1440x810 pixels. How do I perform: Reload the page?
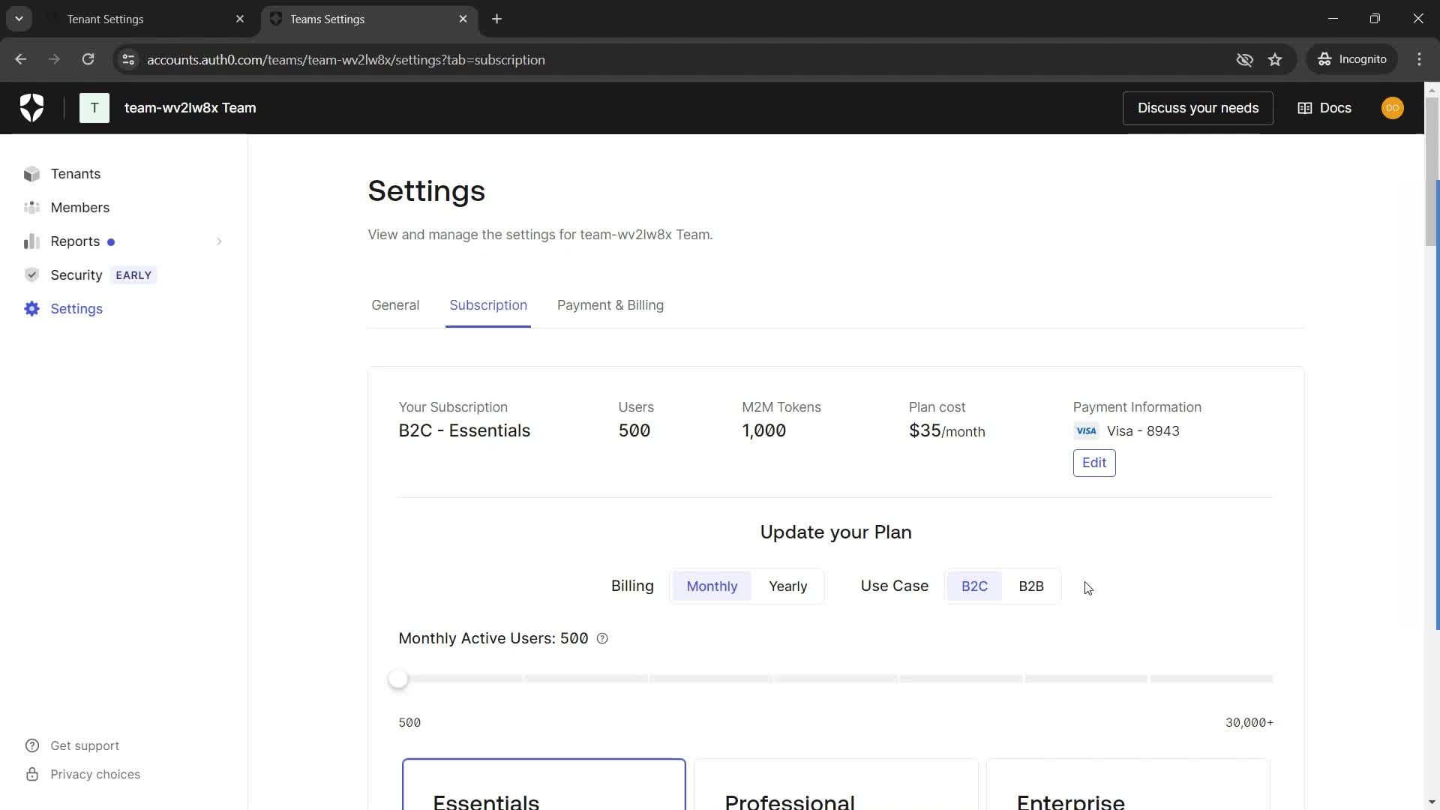pos(88,59)
